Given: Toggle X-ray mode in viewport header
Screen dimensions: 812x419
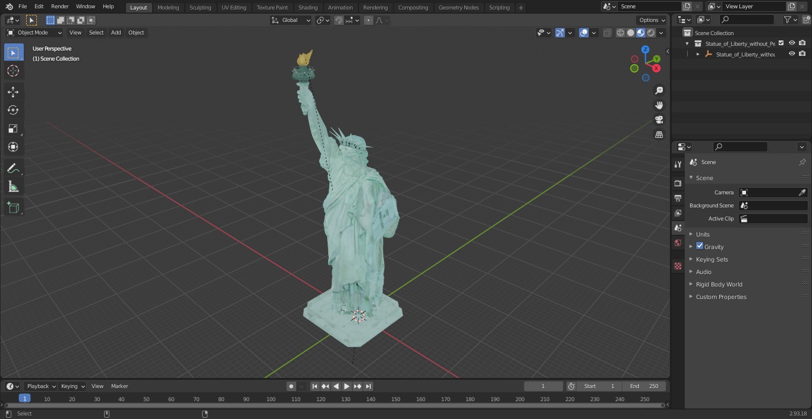Looking at the screenshot, I should [x=607, y=33].
